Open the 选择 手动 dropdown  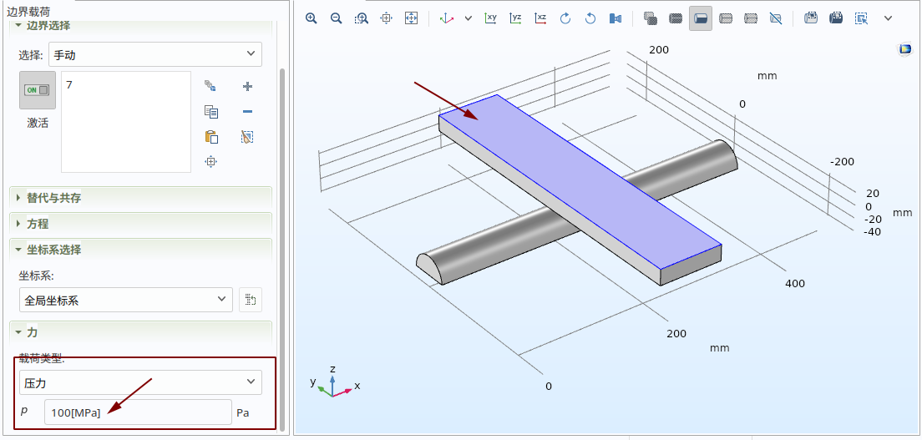point(155,55)
